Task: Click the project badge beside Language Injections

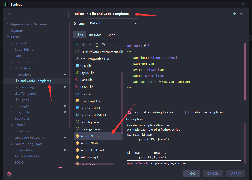Action: coord(65,138)
